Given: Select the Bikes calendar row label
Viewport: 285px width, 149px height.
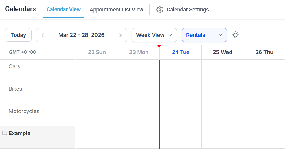Looking at the screenshot, I should (15, 89).
